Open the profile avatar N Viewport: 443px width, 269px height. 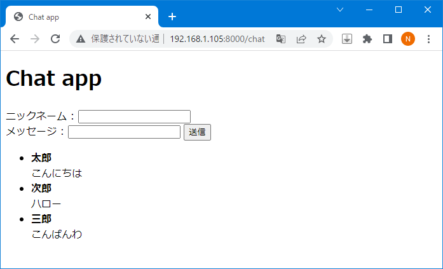coord(408,39)
